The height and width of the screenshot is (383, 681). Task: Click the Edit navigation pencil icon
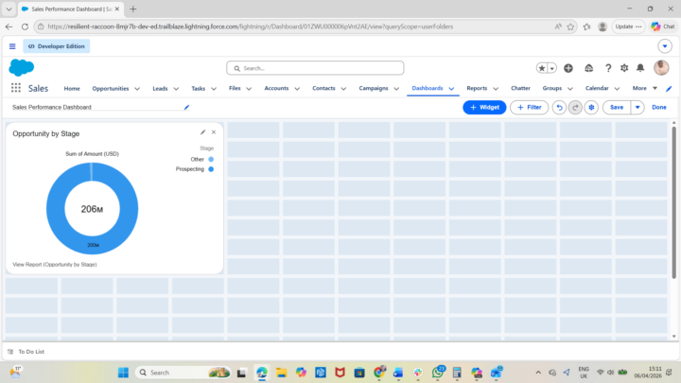pyautogui.click(x=669, y=89)
